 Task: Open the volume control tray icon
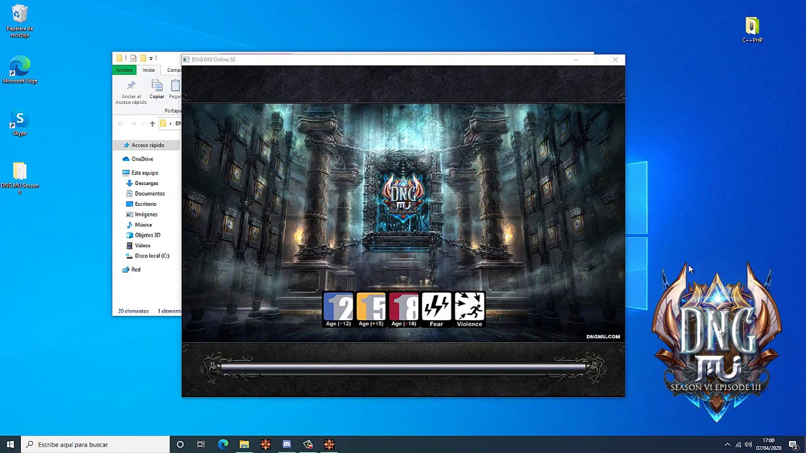pos(748,445)
